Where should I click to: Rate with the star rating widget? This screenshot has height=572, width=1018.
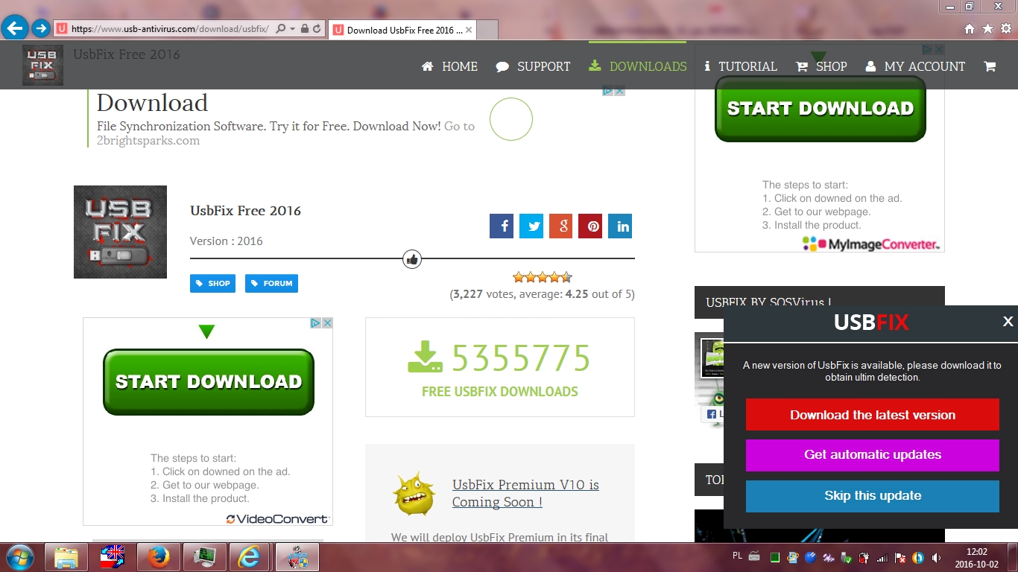[x=543, y=277]
